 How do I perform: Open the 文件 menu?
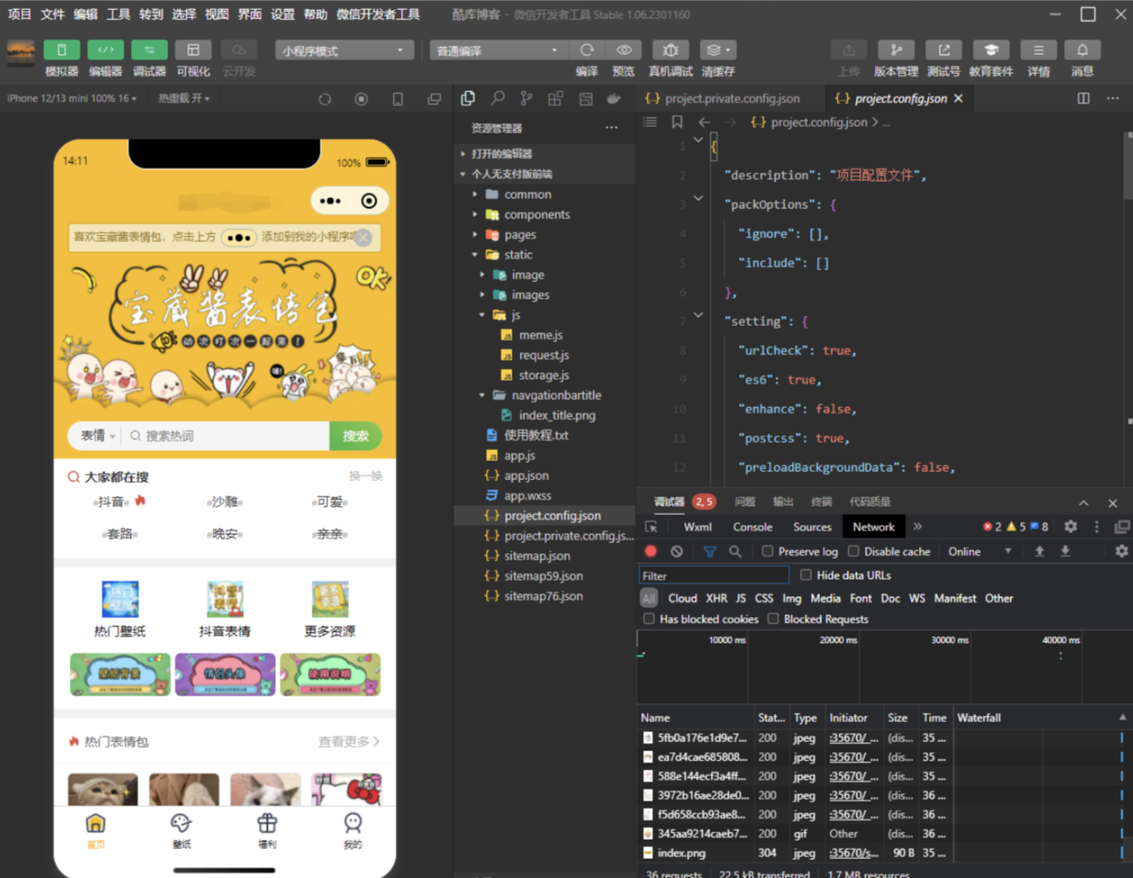[x=52, y=14]
